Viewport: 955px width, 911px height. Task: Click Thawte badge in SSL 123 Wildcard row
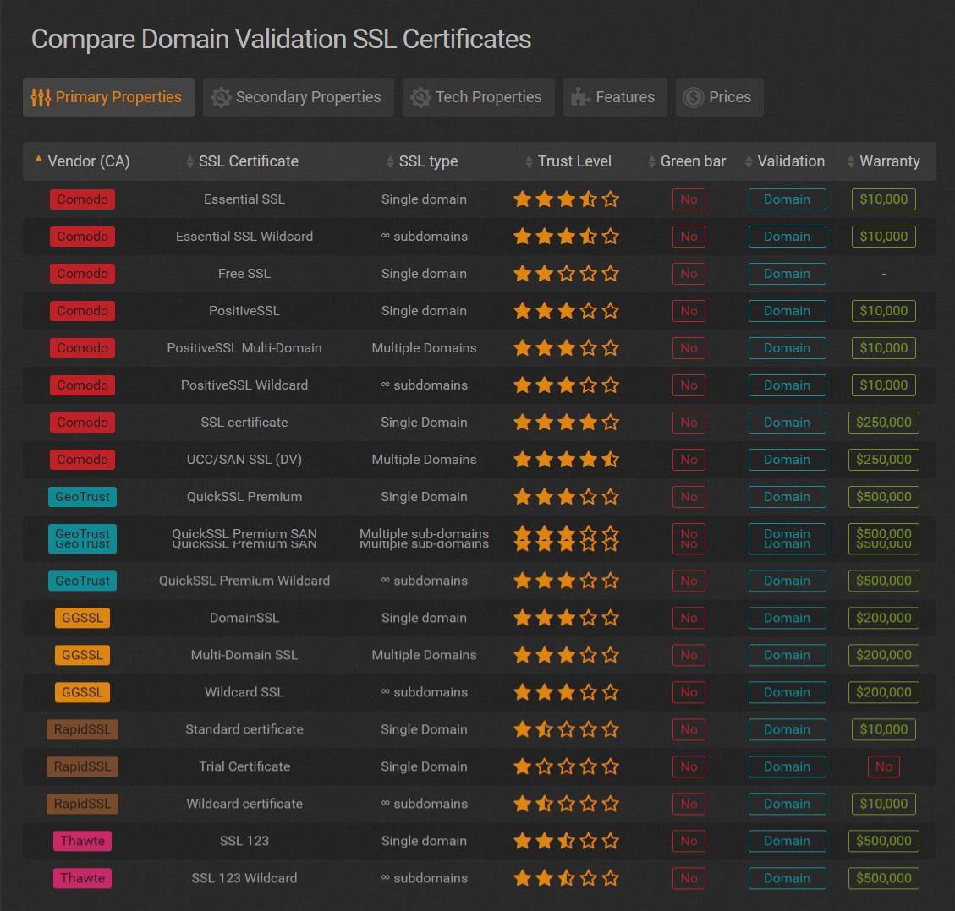coord(82,877)
